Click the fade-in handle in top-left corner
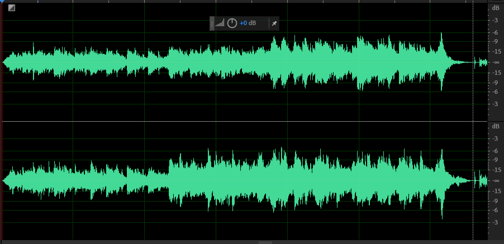Viewport: 504px width, 244px height. point(12,8)
